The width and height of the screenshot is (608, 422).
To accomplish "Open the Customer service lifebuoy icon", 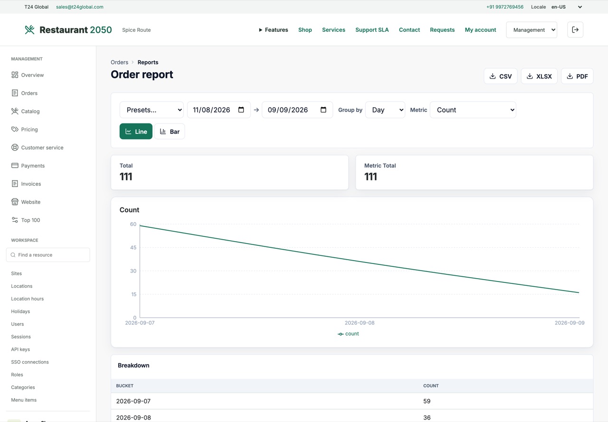I will point(15,147).
